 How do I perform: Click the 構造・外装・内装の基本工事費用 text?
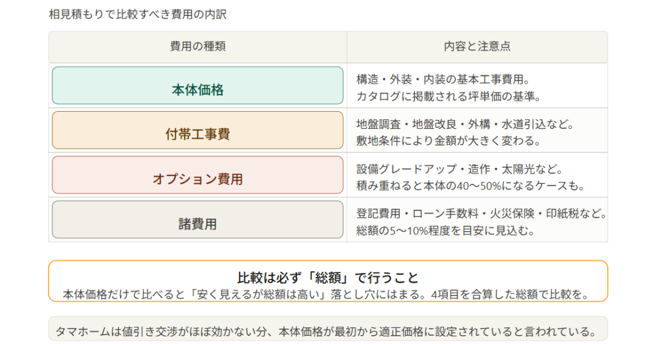(444, 79)
